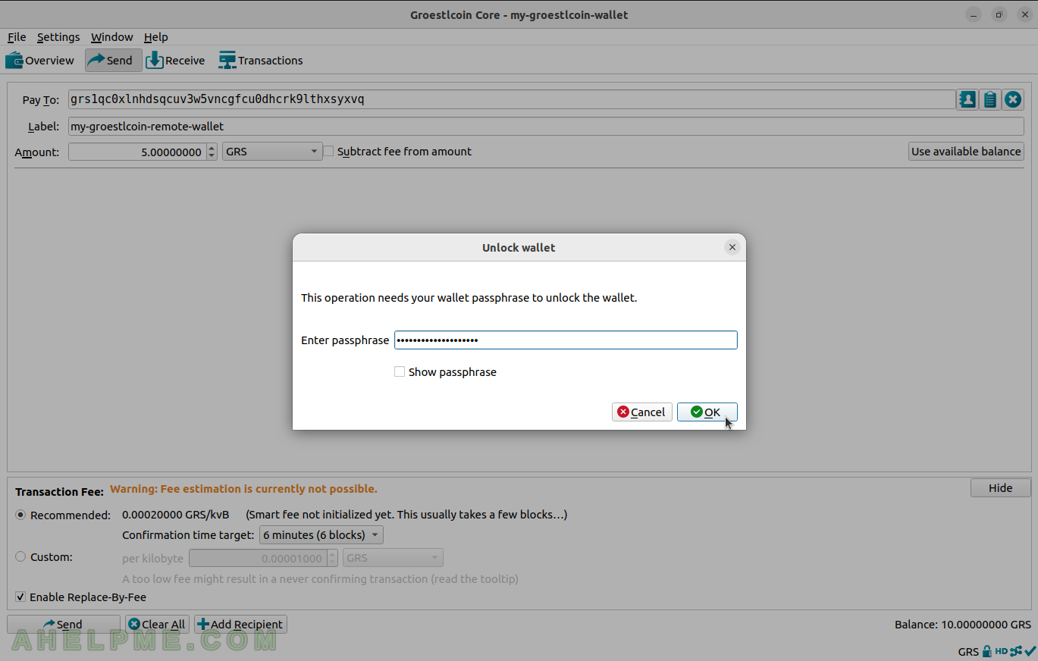Open the Settings menu

[x=58, y=37]
